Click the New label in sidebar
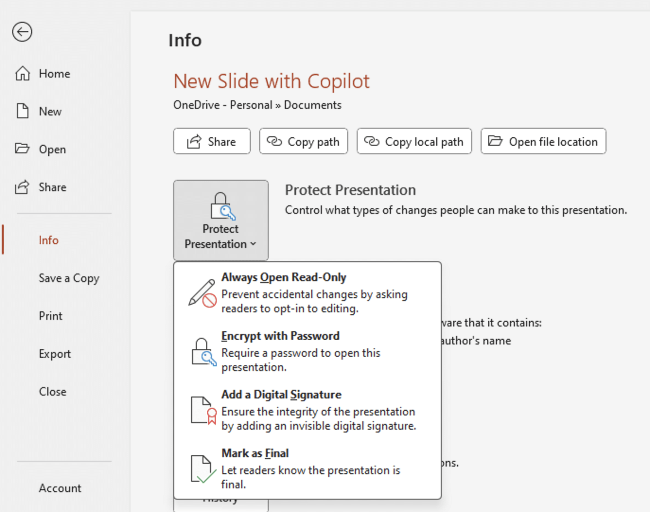The height and width of the screenshot is (512, 650). [x=50, y=111]
